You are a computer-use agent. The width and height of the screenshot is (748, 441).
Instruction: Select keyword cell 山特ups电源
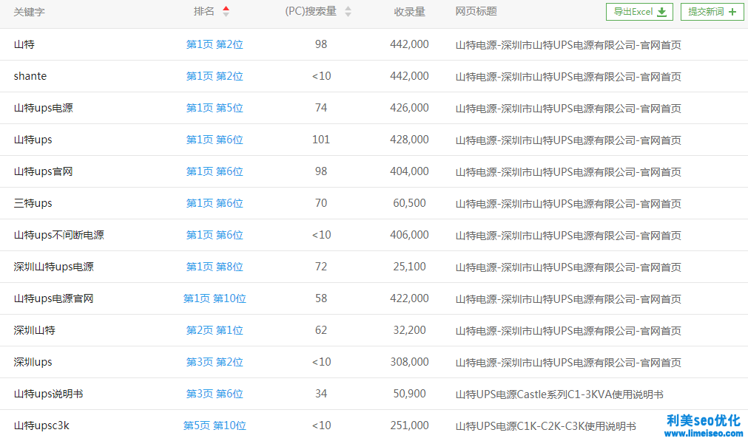tap(44, 108)
